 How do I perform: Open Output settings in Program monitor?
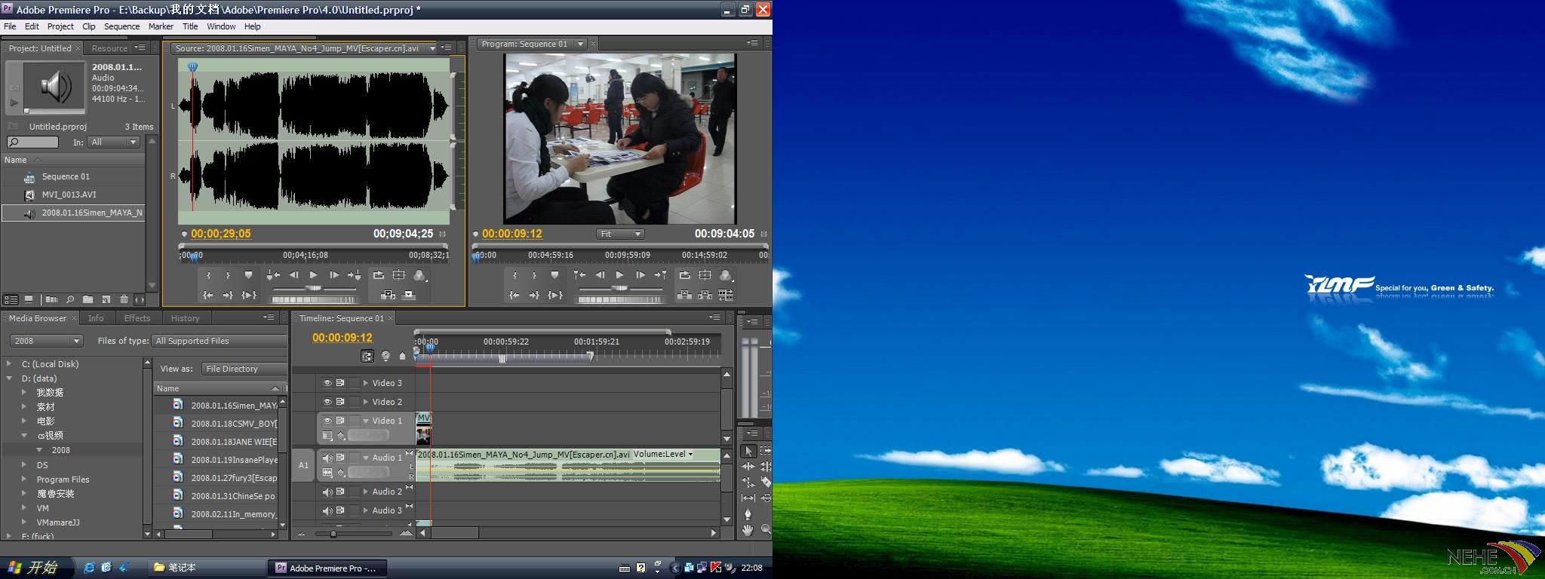pos(726,275)
